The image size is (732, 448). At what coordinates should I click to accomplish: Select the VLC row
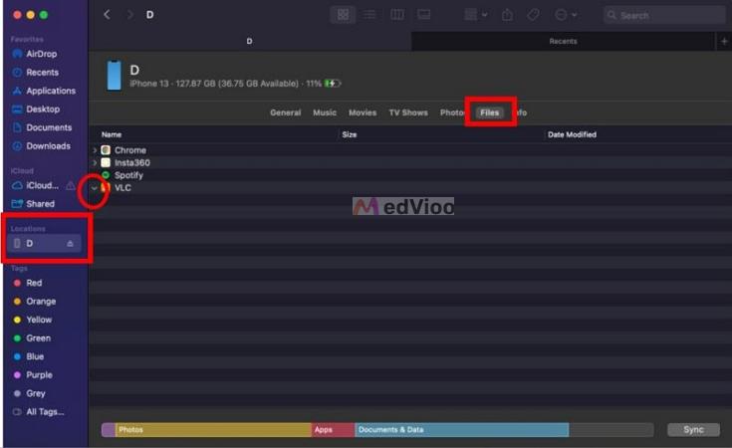coord(410,187)
